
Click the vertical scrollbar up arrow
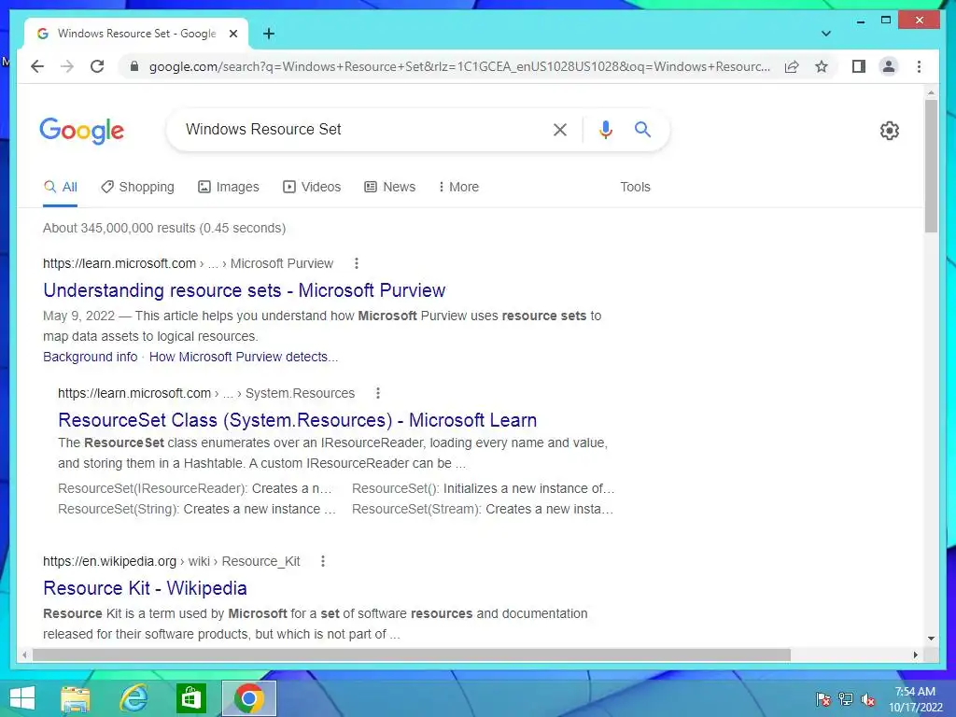coord(931,92)
